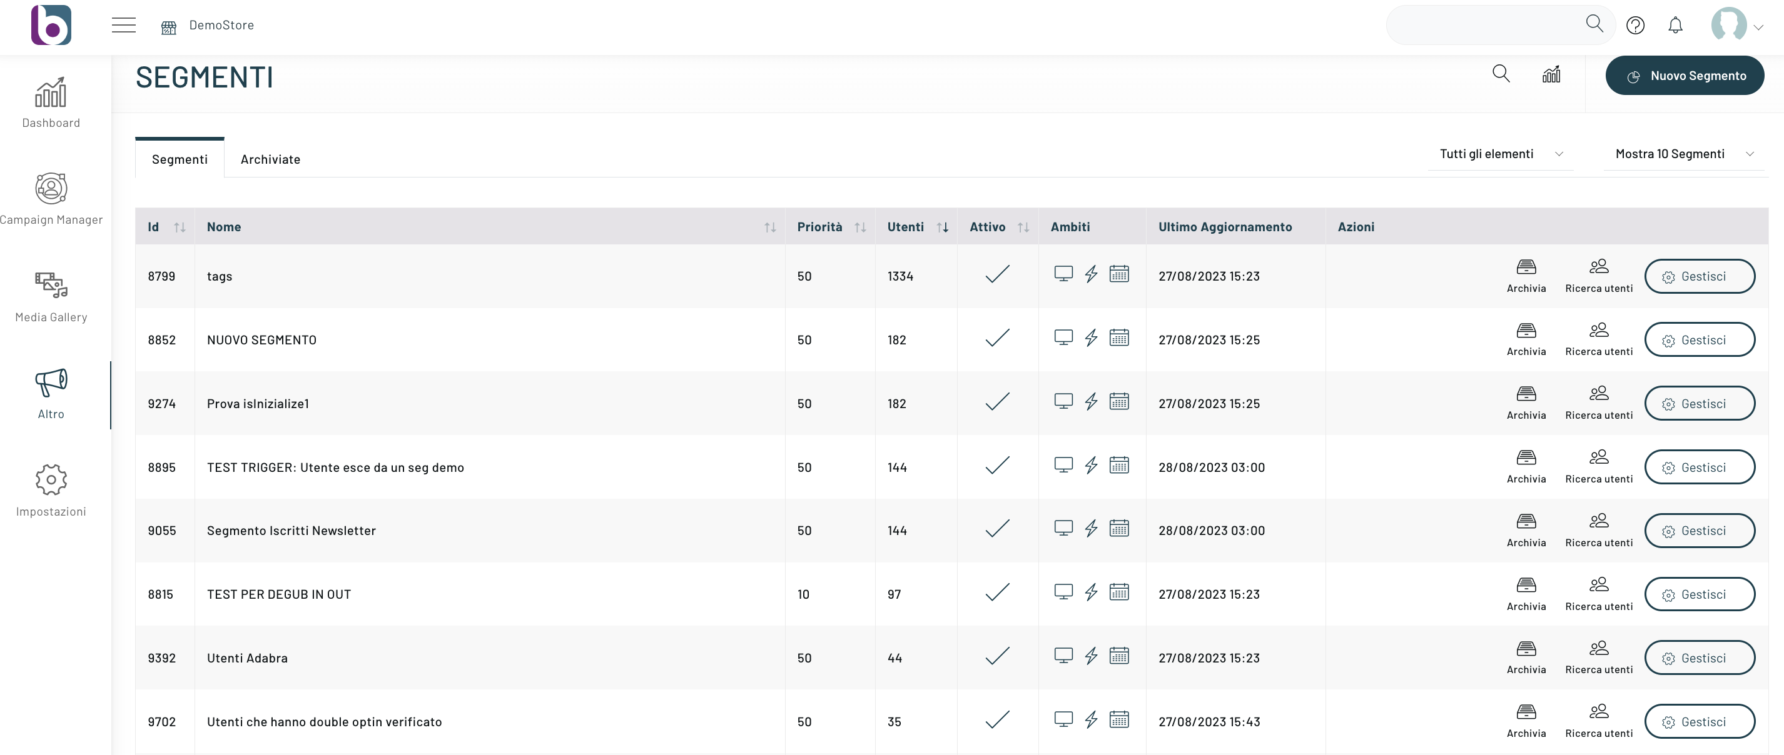Archive the tags segment
This screenshot has height=755, width=1784.
[x=1526, y=276]
